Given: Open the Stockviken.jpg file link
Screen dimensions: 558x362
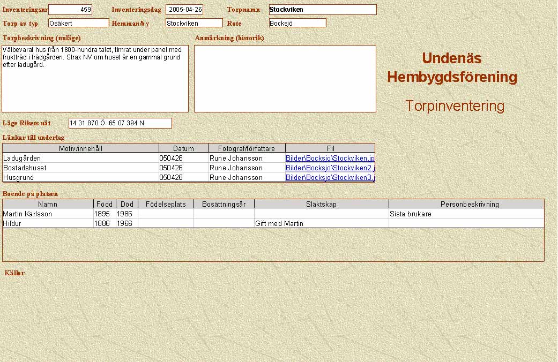Looking at the screenshot, I should pyautogui.click(x=330, y=159).
